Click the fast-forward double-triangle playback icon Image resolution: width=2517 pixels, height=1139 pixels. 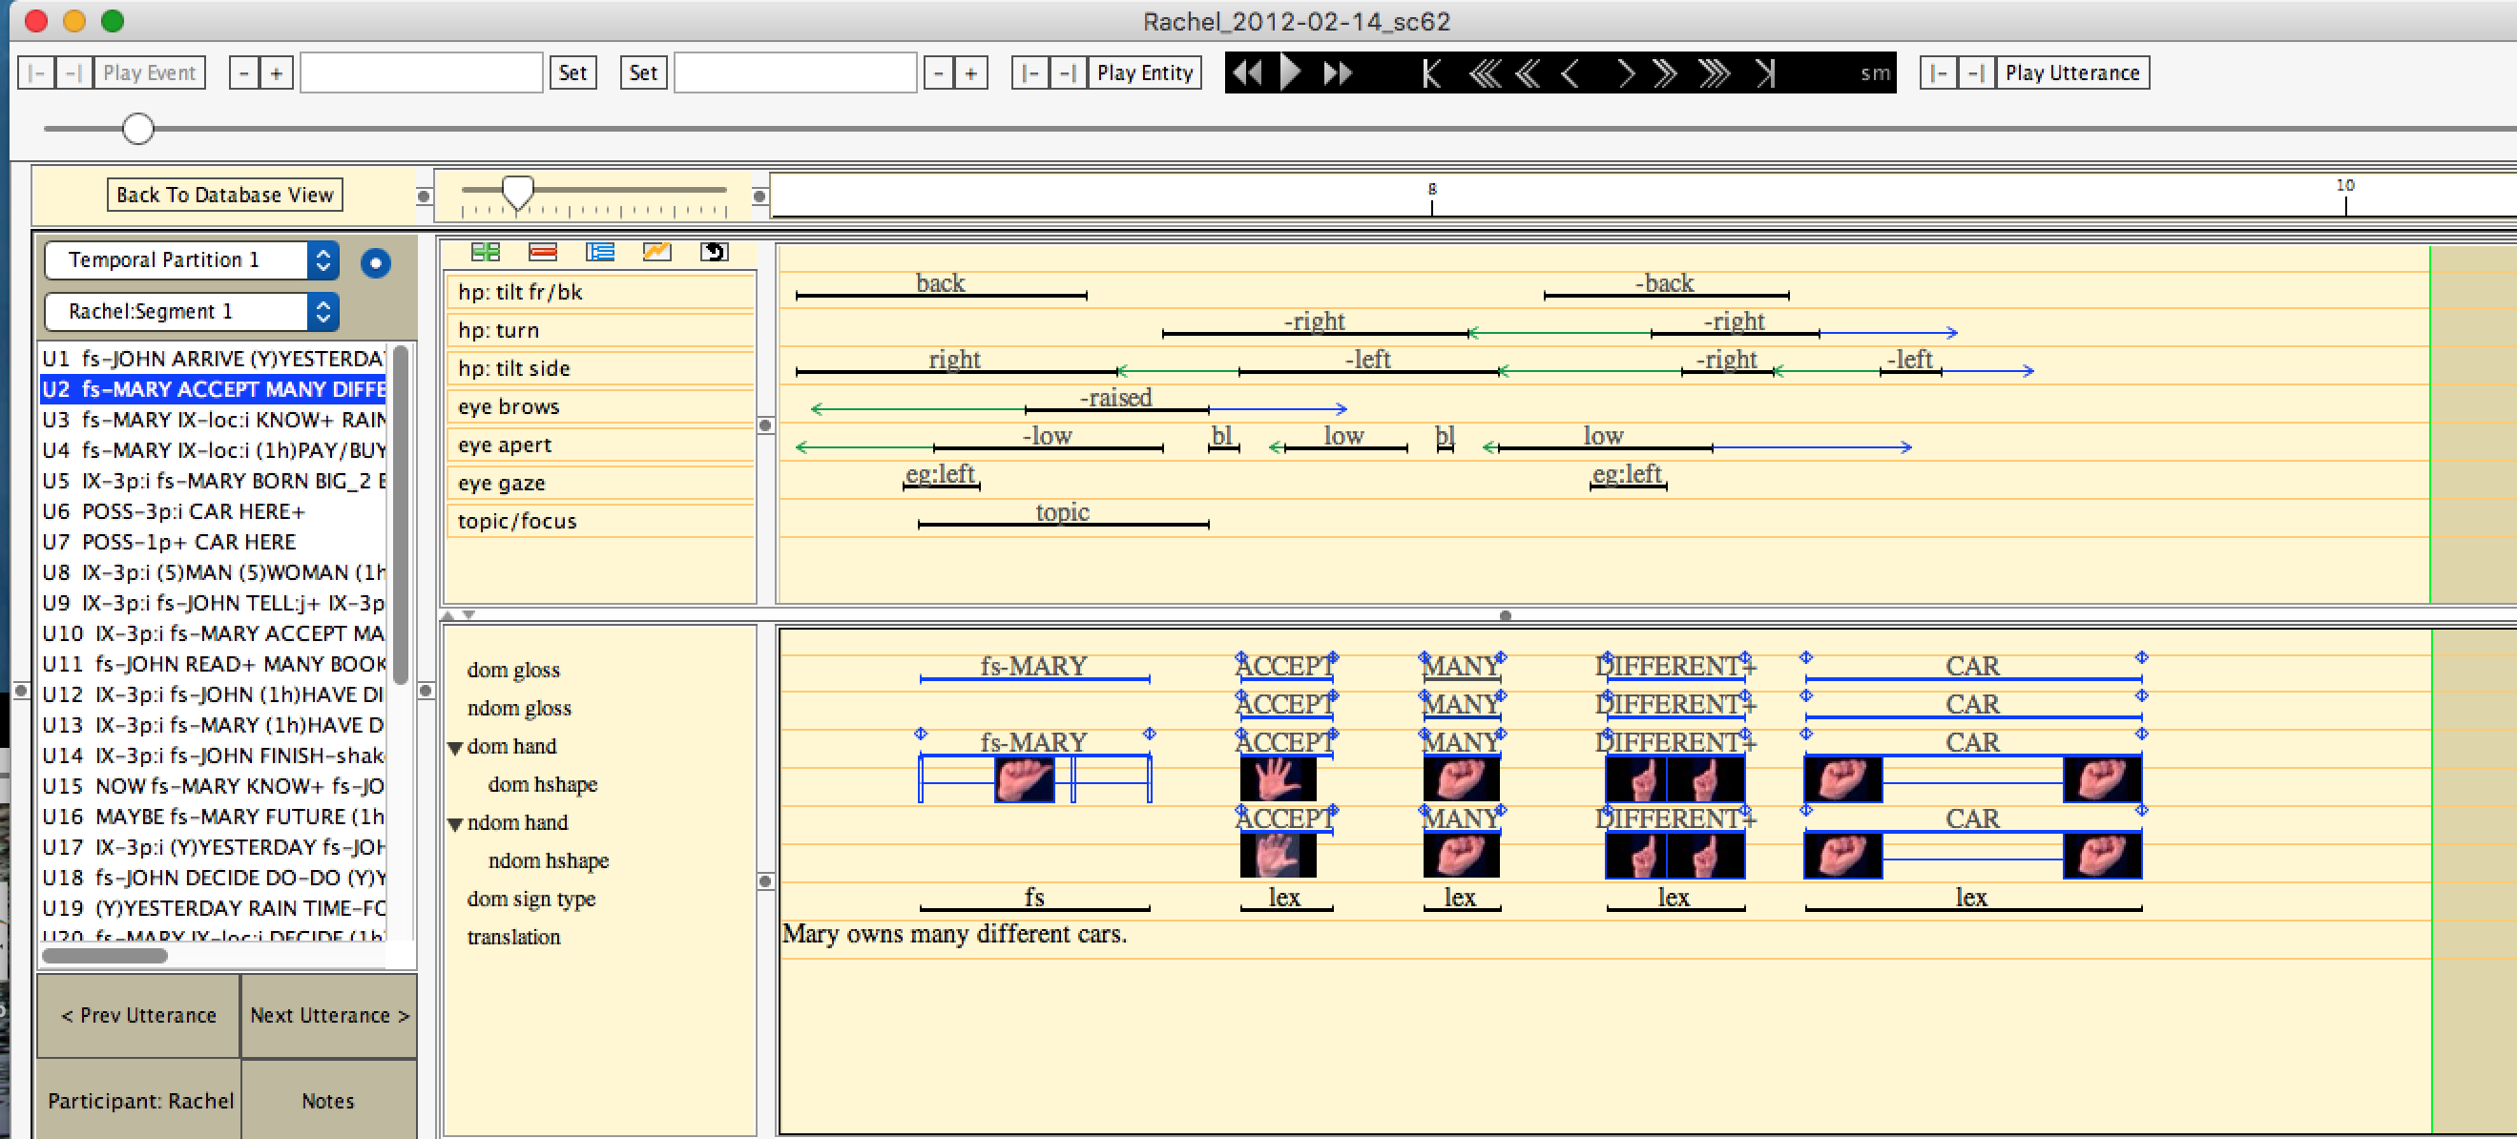pyautogui.click(x=1337, y=72)
